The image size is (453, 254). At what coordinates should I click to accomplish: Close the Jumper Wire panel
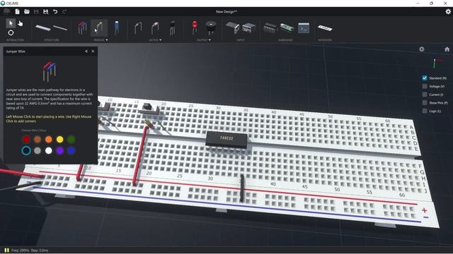(93, 52)
